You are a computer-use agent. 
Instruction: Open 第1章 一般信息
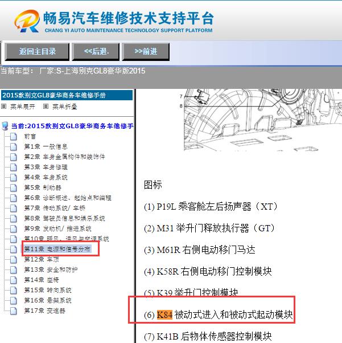(x=46, y=146)
